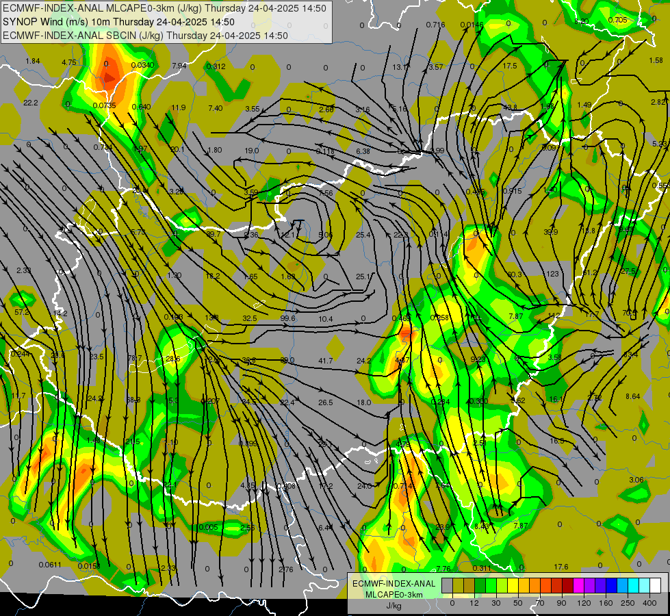The width and height of the screenshot is (670, 616).
Task: Click the map value 123
Action: click(552, 274)
